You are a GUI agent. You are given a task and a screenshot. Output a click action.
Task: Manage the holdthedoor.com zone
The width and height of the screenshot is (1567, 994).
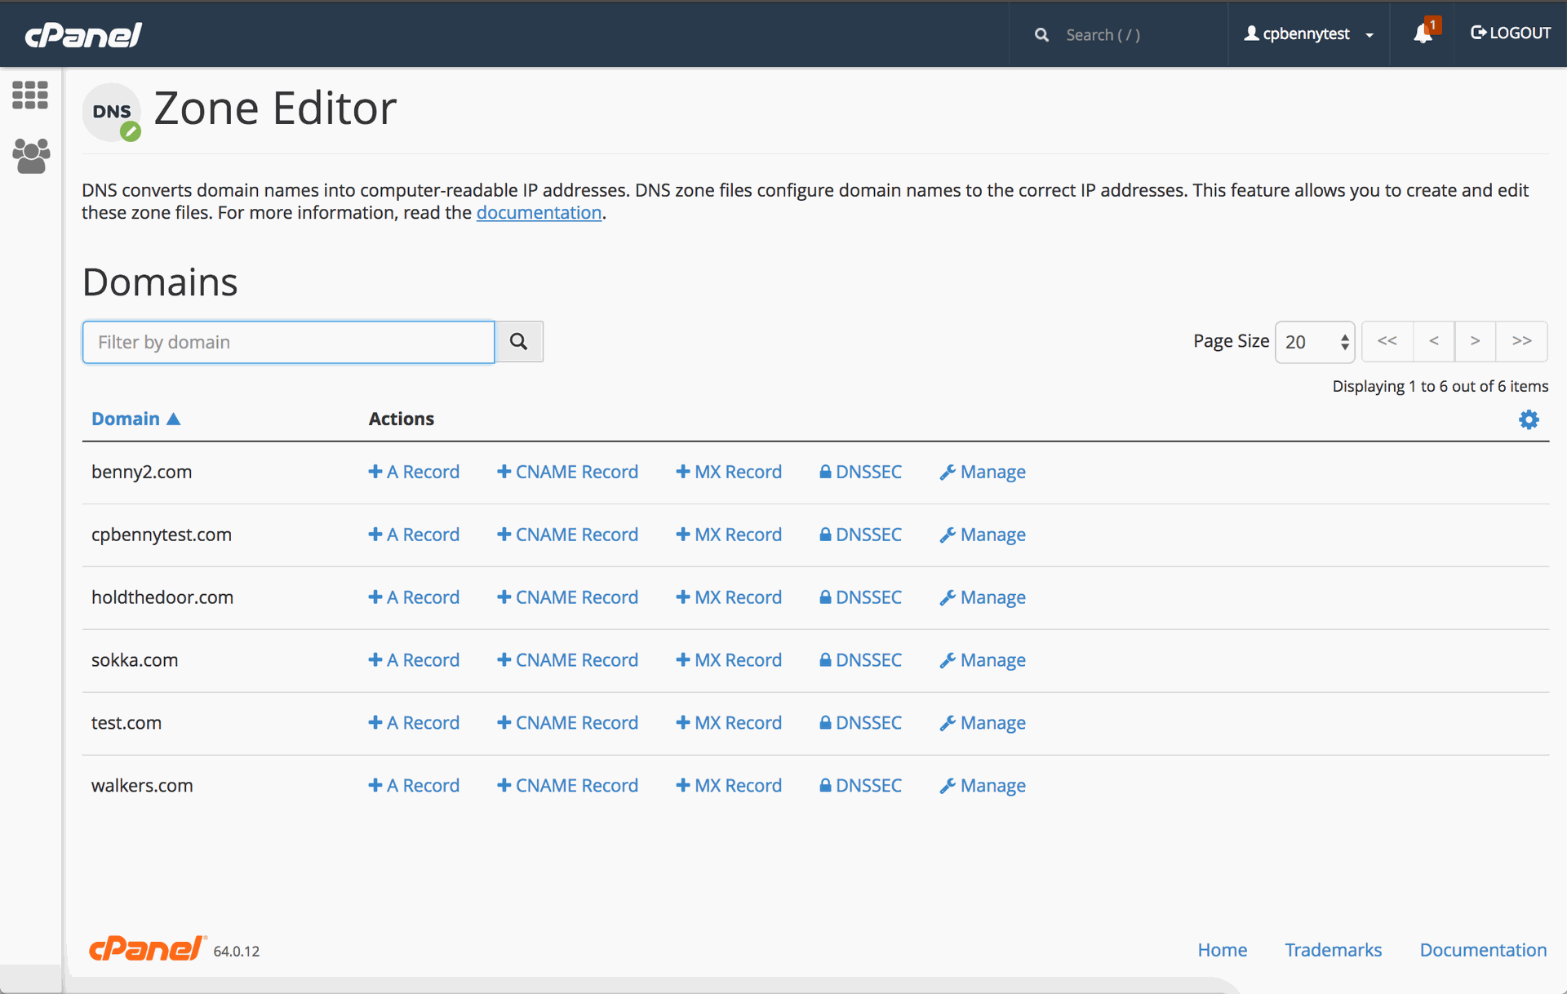983,597
